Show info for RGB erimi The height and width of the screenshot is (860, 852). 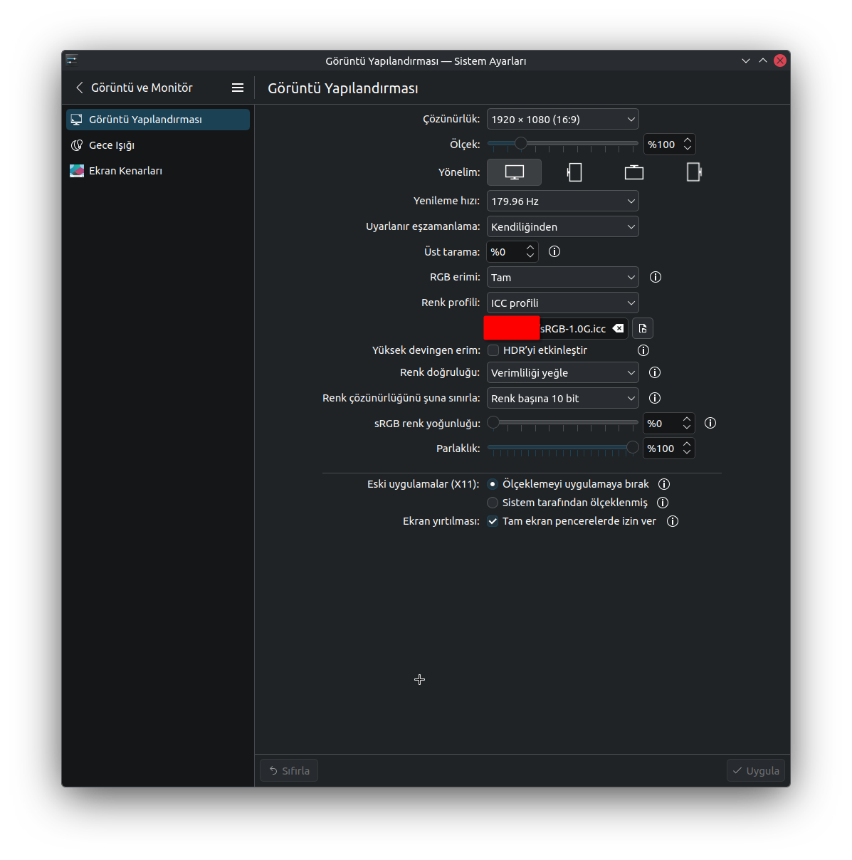coord(656,277)
